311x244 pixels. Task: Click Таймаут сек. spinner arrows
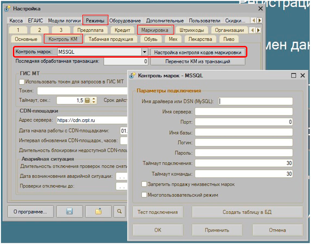pyautogui.click(x=94, y=100)
